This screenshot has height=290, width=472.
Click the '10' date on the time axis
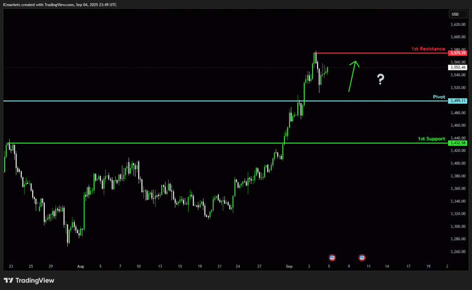coord(138,266)
